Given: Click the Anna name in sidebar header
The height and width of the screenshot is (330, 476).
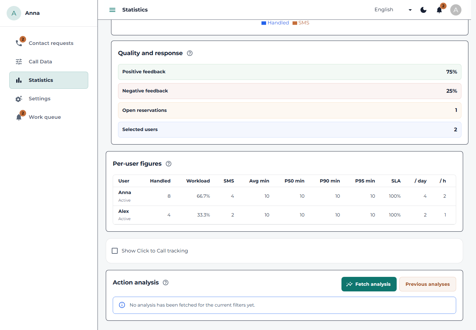Looking at the screenshot, I should point(32,13).
